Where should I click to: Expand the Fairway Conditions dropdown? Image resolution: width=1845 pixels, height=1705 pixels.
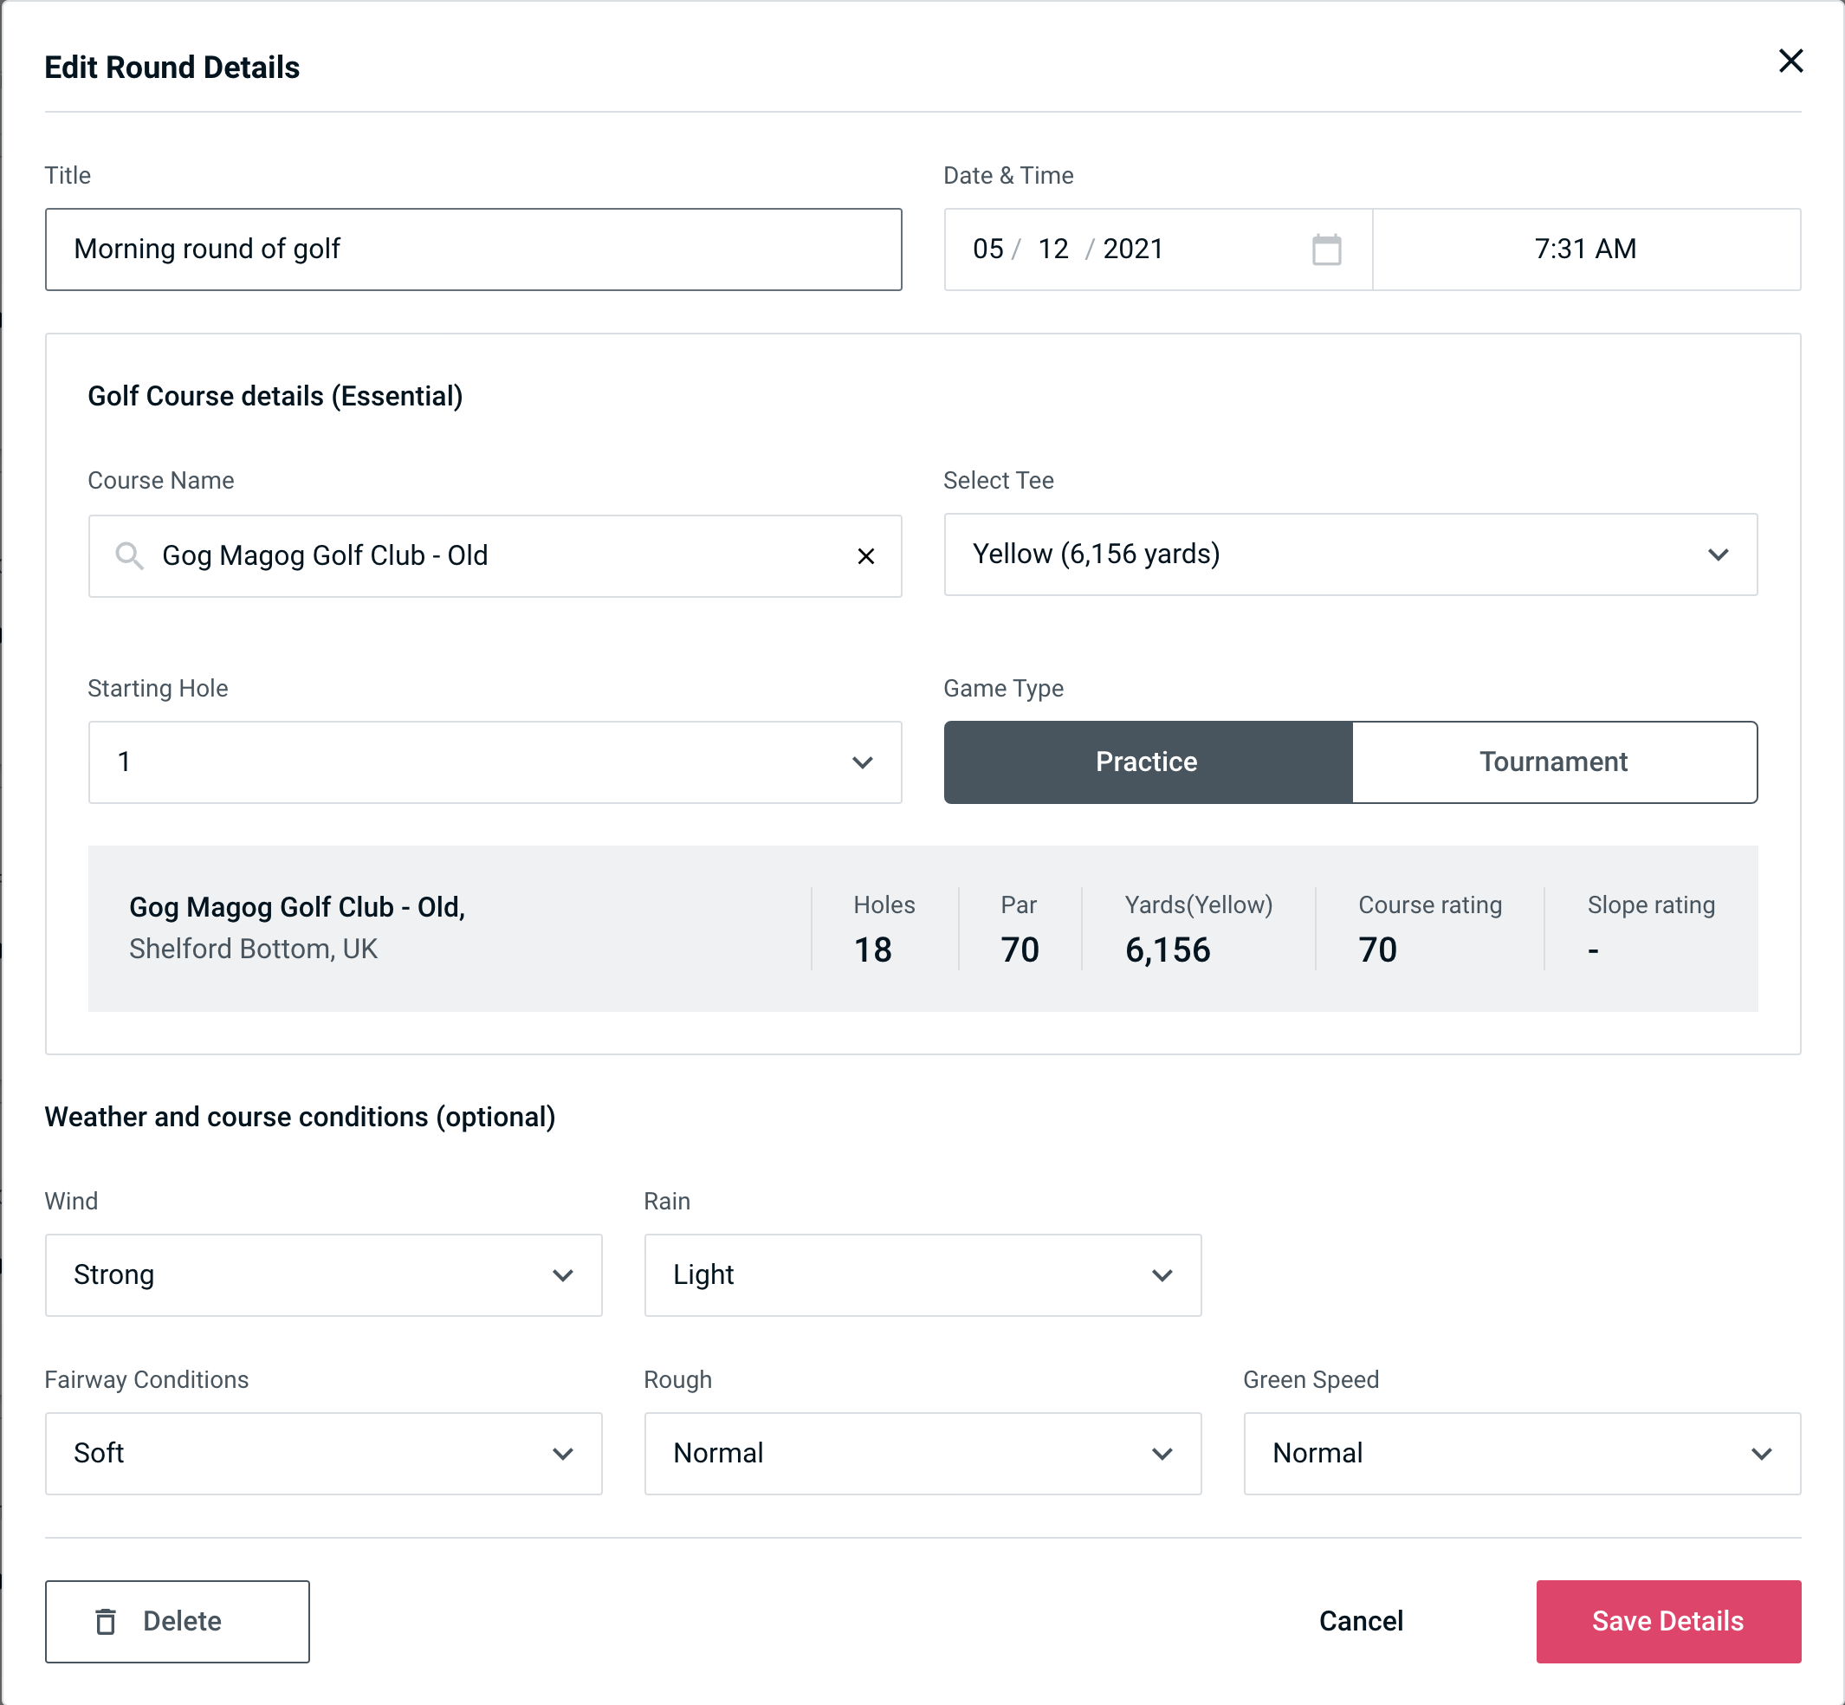[323, 1453]
